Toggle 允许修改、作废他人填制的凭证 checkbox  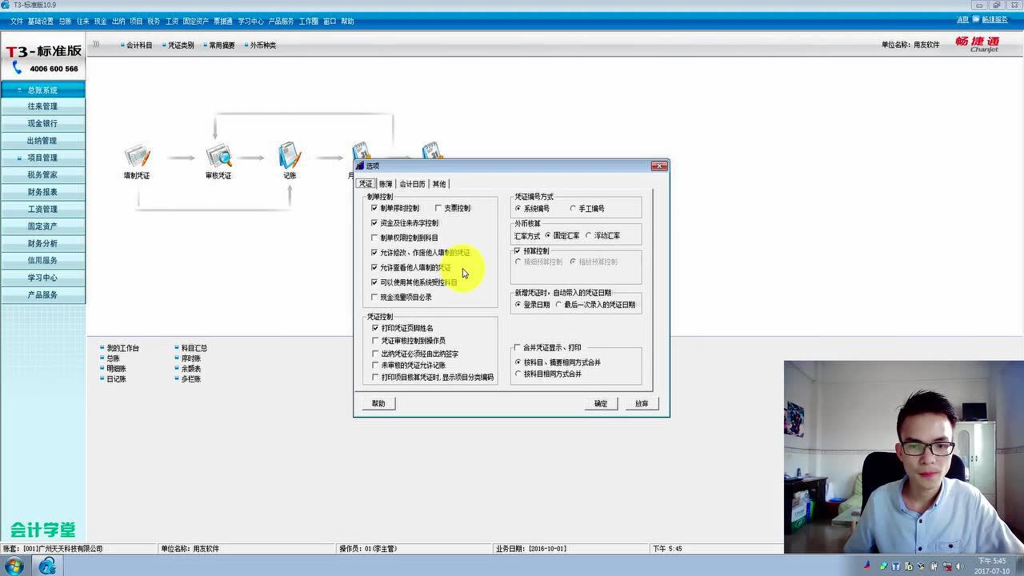tap(374, 253)
